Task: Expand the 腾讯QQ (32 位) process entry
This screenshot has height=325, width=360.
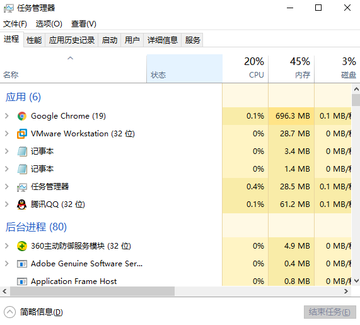Action: point(7,204)
